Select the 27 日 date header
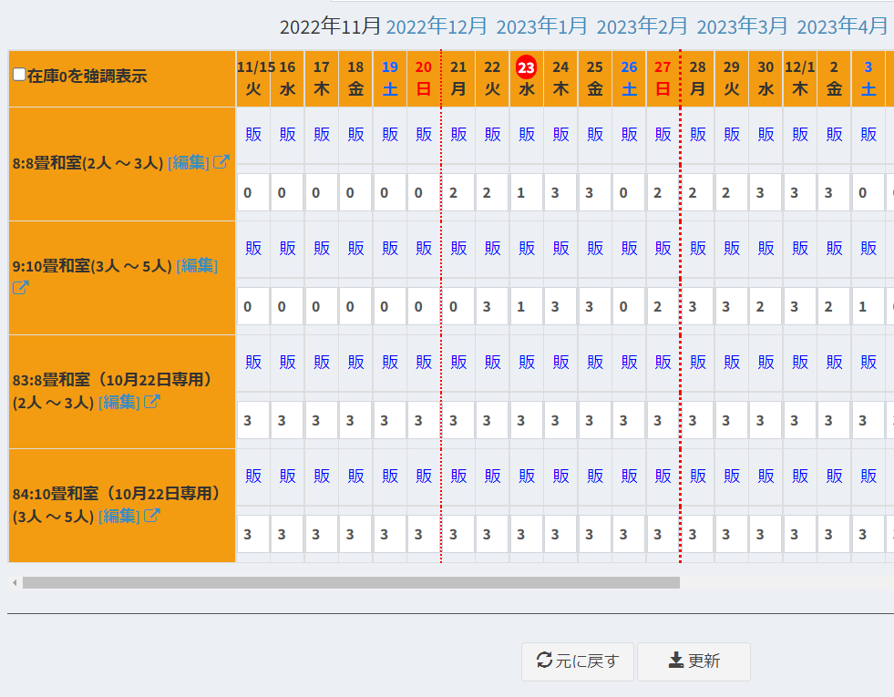 tap(663, 78)
